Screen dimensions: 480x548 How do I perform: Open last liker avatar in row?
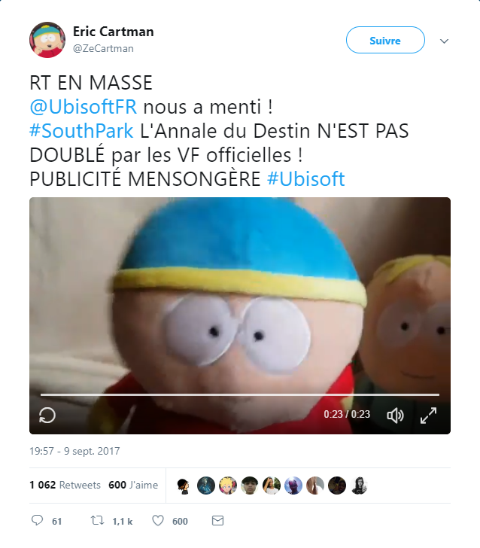(x=359, y=486)
